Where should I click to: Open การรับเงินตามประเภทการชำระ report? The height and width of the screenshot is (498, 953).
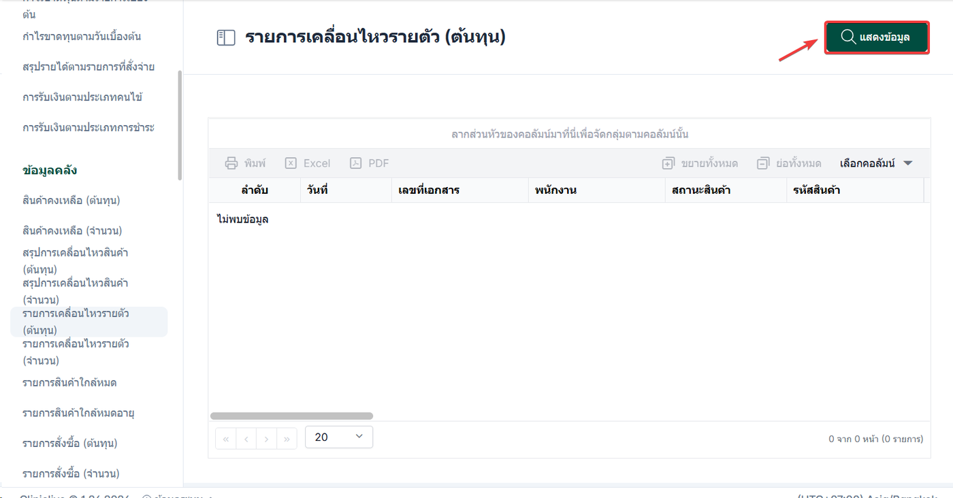(x=88, y=127)
